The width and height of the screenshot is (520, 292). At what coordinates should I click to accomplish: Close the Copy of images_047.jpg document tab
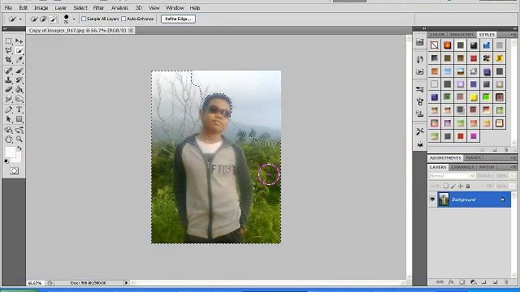click(x=131, y=30)
